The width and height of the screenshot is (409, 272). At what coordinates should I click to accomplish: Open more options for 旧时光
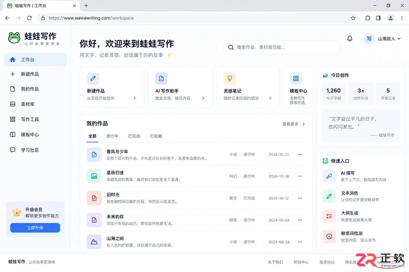coord(300,198)
